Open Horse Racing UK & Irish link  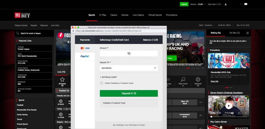[x=34, y=62]
